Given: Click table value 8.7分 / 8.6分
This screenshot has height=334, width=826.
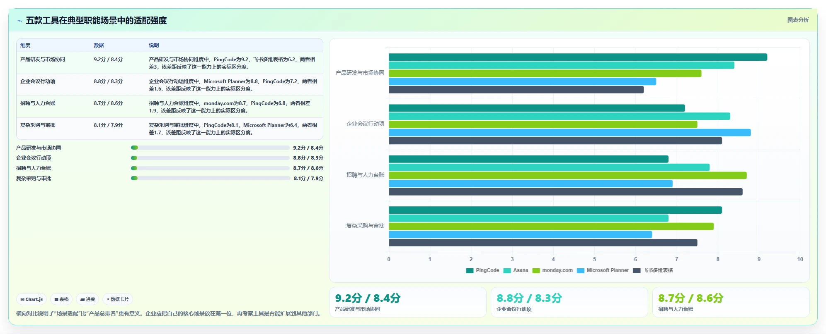Looking at the screenshot, I should (x=108, y=103).
